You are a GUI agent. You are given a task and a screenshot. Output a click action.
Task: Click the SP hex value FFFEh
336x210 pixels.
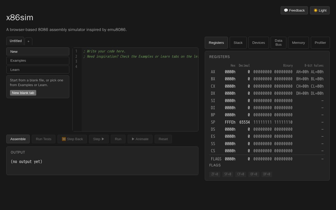(x=230, y=122)
